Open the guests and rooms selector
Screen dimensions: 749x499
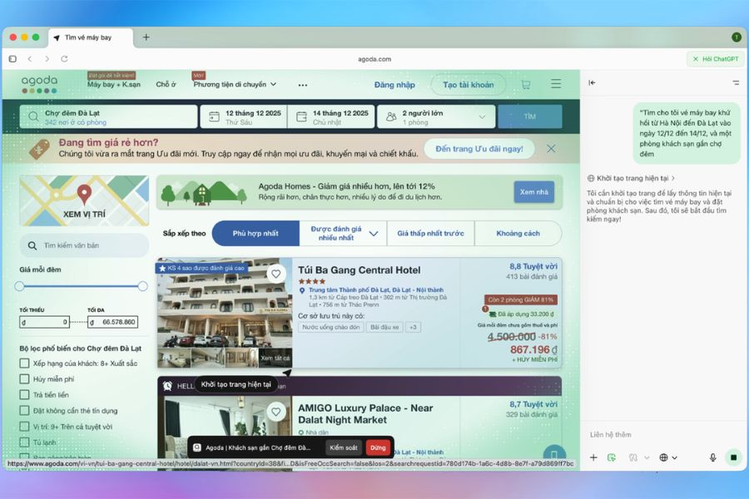tap(436, 117)
